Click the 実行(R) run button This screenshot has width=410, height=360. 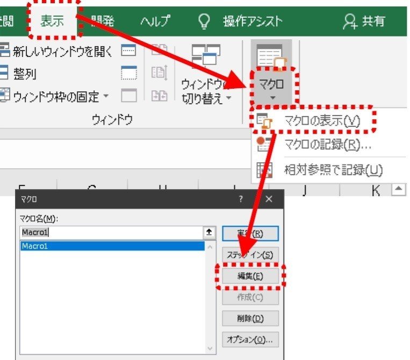(x=250, y=234)
